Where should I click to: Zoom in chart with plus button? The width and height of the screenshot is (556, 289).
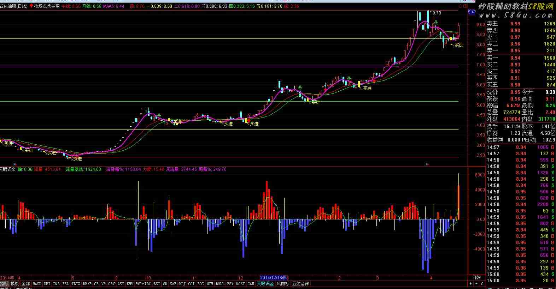point(471,284)
